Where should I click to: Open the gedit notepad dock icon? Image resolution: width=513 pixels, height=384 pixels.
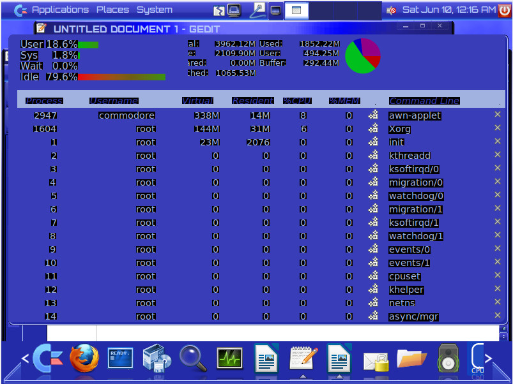click(x=303, y=359)
